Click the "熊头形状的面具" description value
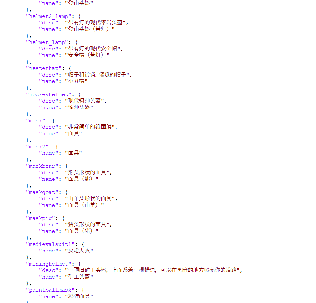 [x=88, y=173]
